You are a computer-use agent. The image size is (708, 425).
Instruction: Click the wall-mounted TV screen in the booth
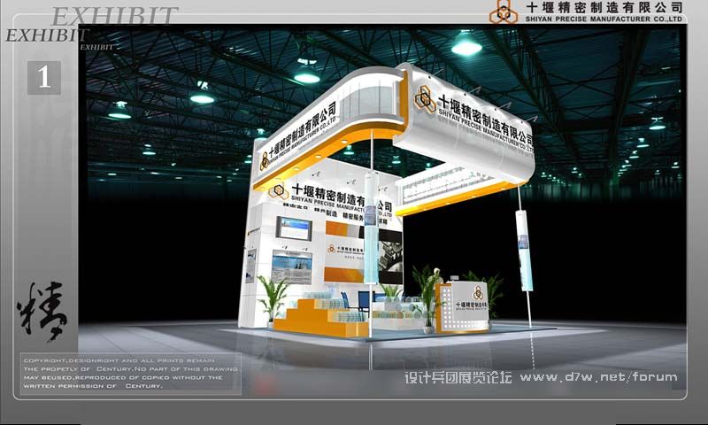(294, 228)
